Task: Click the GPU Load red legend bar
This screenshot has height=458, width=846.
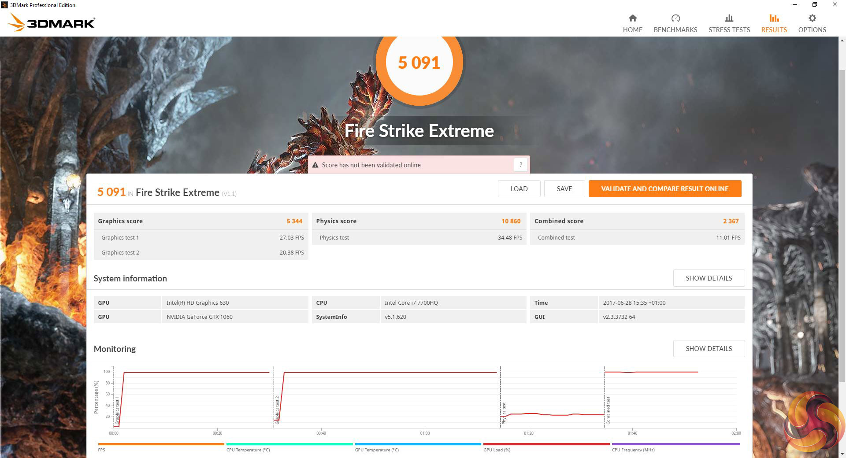Action: 546,444
